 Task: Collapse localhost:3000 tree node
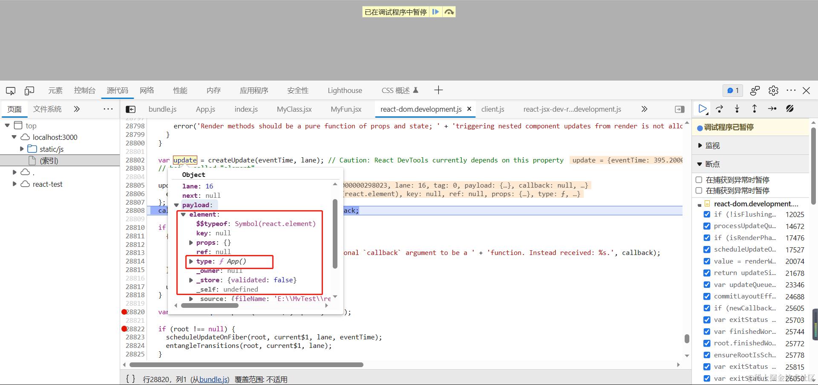pos(14,137)
